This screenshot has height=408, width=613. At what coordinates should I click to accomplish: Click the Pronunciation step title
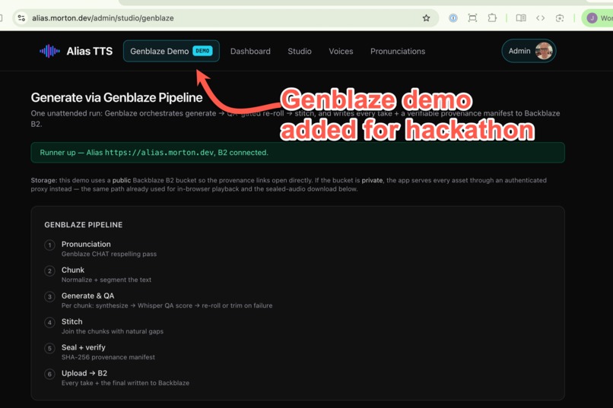click(86, 244)
